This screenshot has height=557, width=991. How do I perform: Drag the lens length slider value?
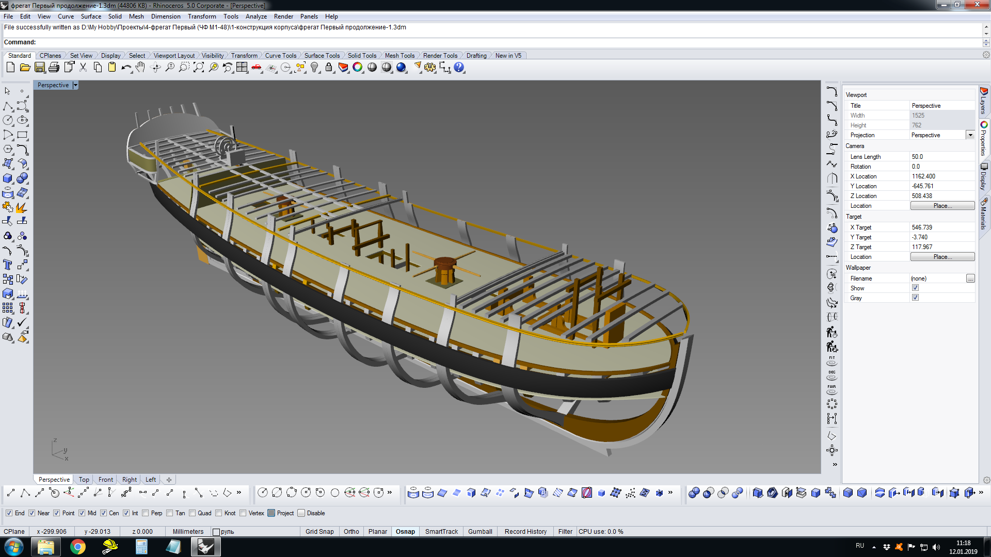tap(942, 156)
